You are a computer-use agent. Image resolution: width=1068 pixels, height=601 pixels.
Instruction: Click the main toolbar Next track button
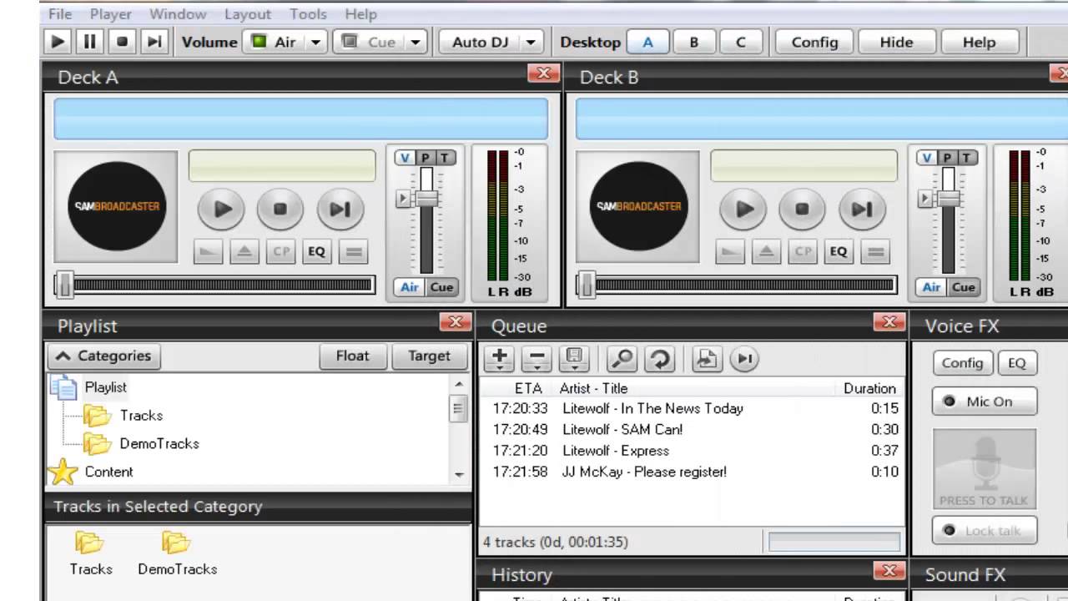point(154,42)
